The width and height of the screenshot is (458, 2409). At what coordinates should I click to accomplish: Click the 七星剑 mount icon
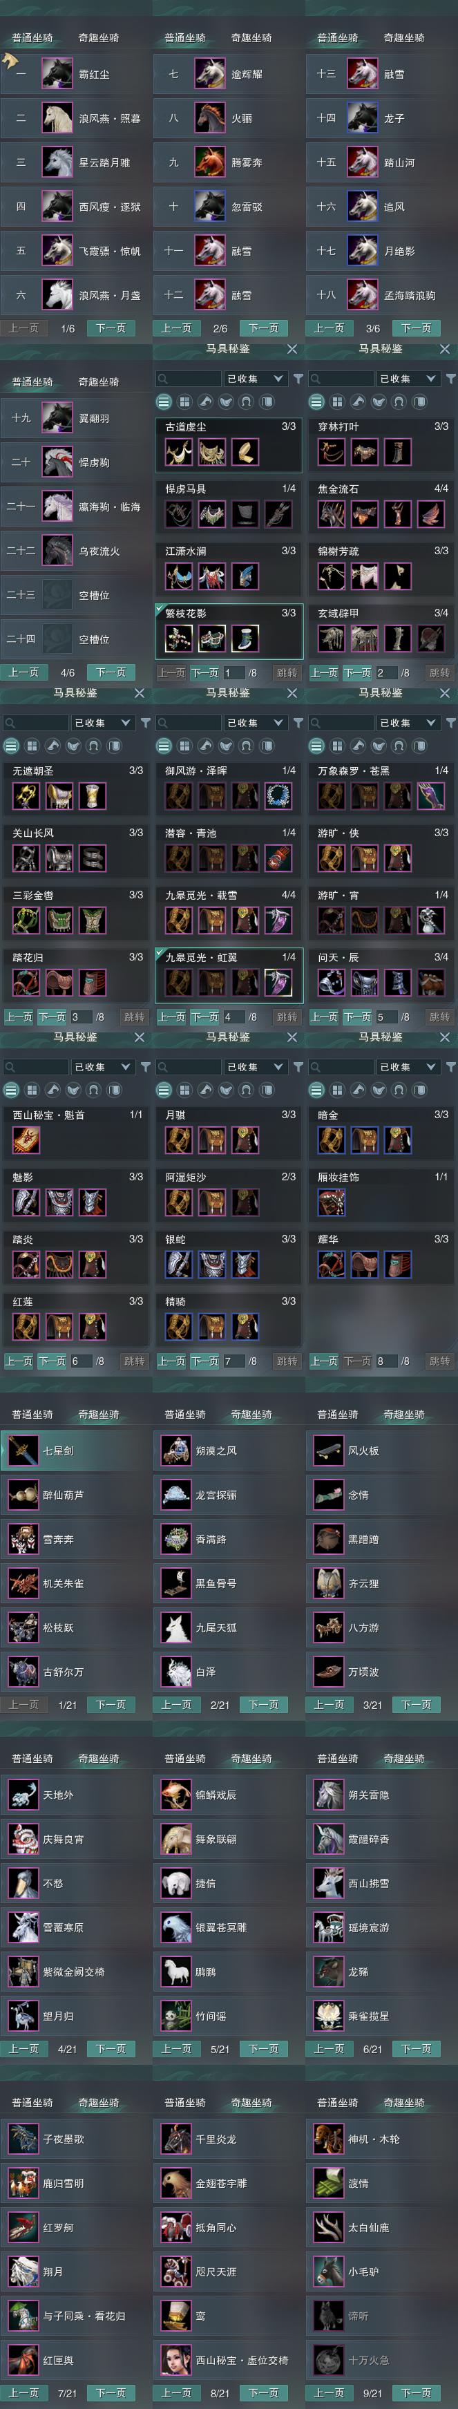(22, 1451)
